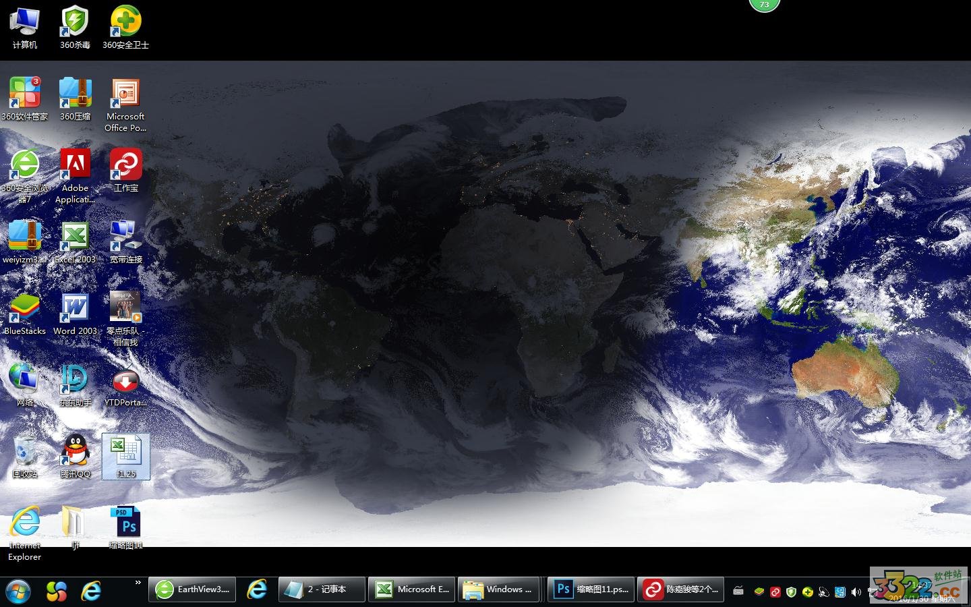
Task: Select the 零点乐队-相信我 media file
Action: (125, 319)
